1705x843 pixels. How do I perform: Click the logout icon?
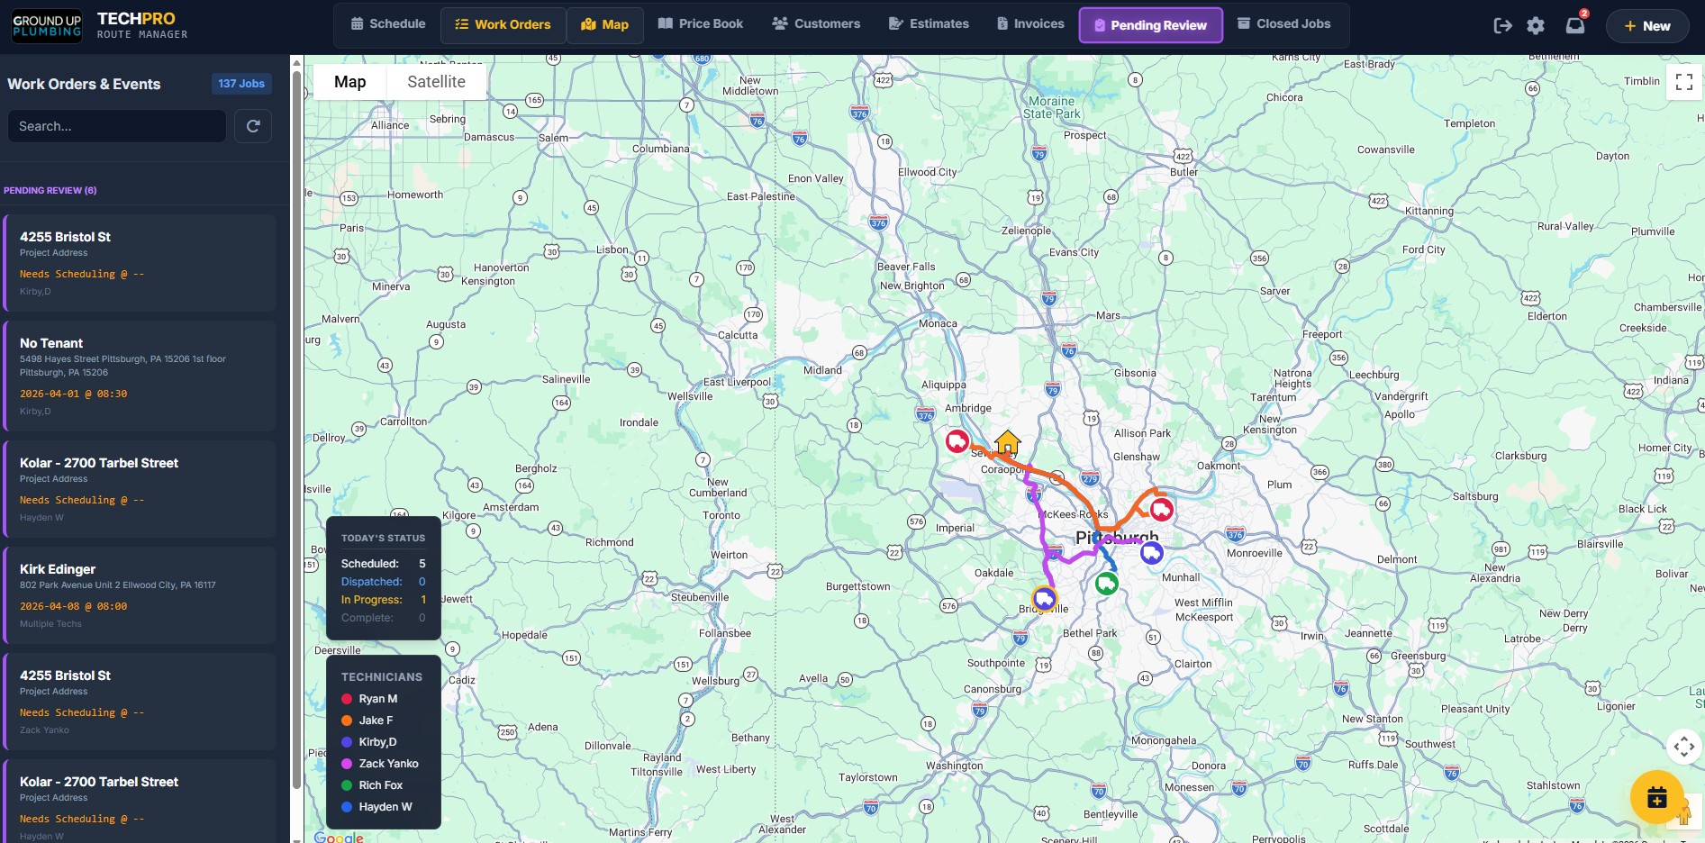1502,26
